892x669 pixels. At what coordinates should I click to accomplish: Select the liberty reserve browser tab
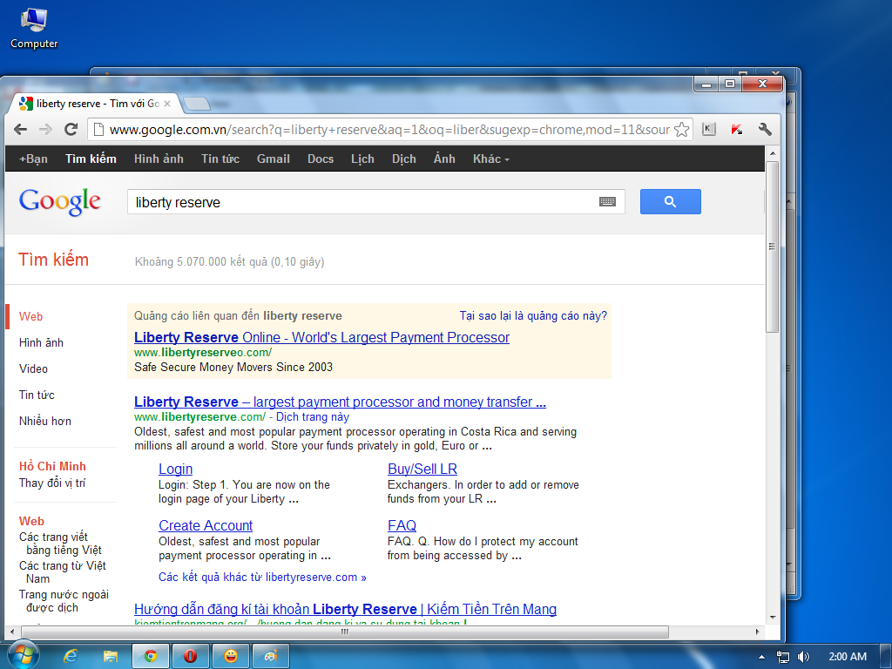pyautogui.click(x=94, y=104)
